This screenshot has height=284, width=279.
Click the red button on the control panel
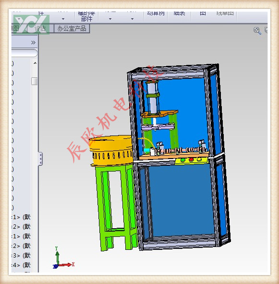[191, 160]
